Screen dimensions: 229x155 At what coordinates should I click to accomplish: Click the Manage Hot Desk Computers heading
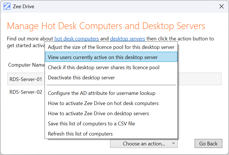tap(106, 26)
